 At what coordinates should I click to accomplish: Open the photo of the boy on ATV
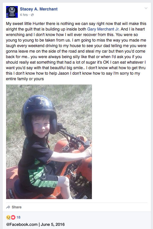tap(49, 142)
